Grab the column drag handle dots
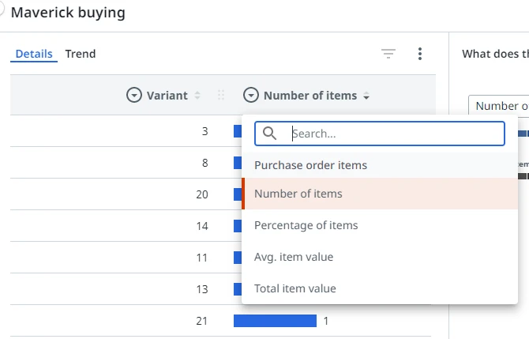The width and height of the screenshot is (529, 339). 221,95
